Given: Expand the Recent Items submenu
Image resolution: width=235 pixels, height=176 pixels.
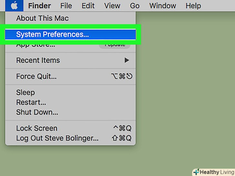Looking at the screenshot, I should coord(38,60).
